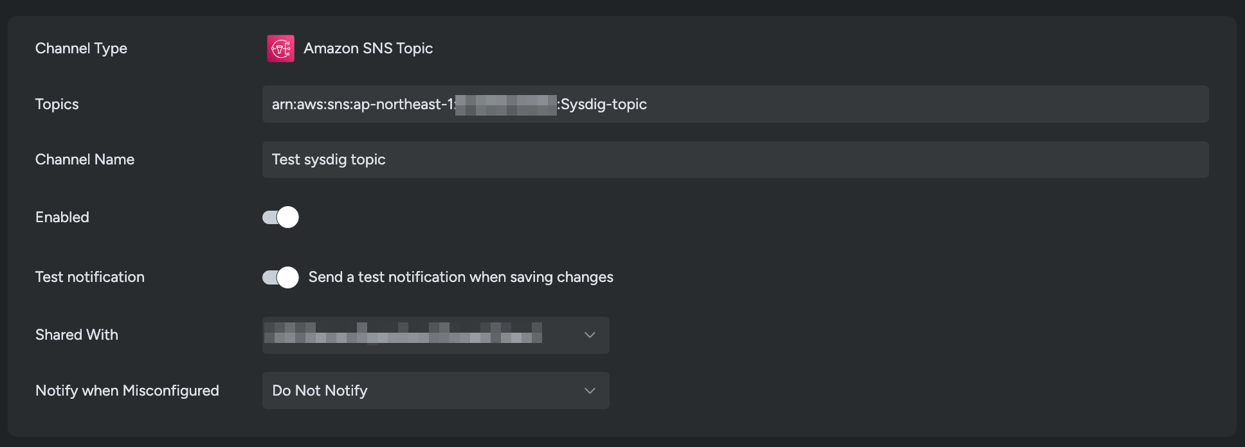Image resolution: width=1245 pixels, height=447 pixels.
Task: Click the 'Channel Name' label
Action: (x=85, y=159)
